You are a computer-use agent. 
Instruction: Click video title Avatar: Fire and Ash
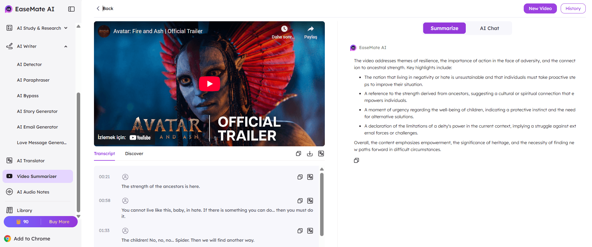click(x=158, y=31)
